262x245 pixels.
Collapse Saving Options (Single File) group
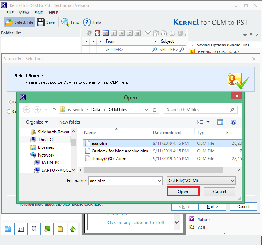[192, 45]
